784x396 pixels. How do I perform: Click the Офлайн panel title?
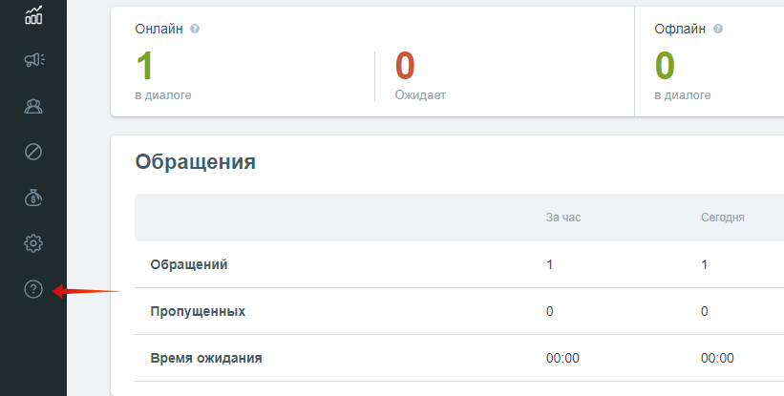(680, 29)
